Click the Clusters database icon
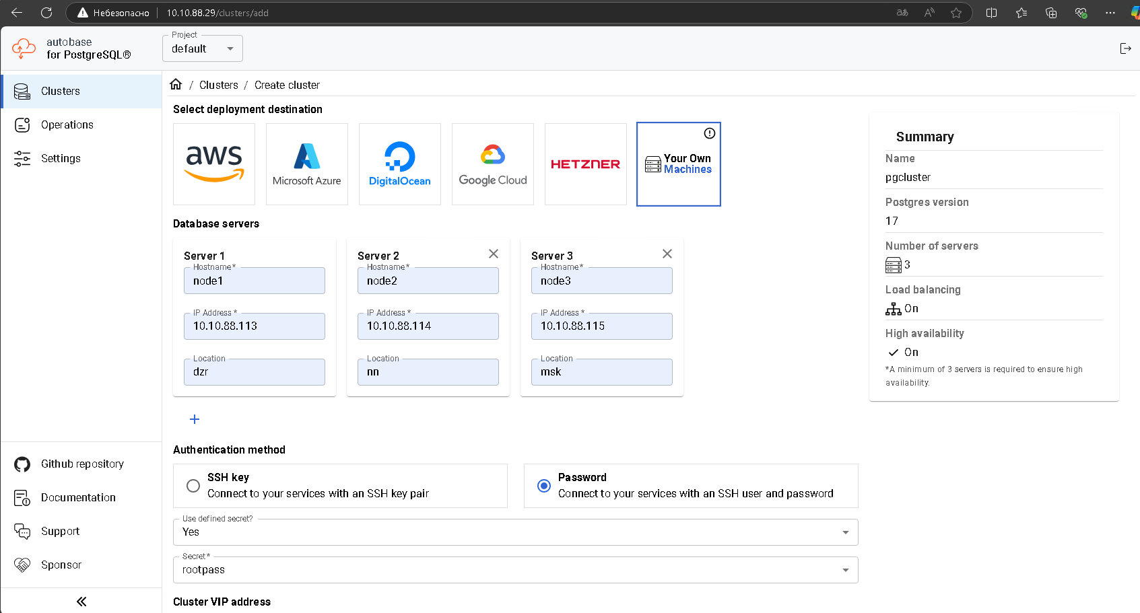Screen dimensions: 1140x613 point(22,92)
